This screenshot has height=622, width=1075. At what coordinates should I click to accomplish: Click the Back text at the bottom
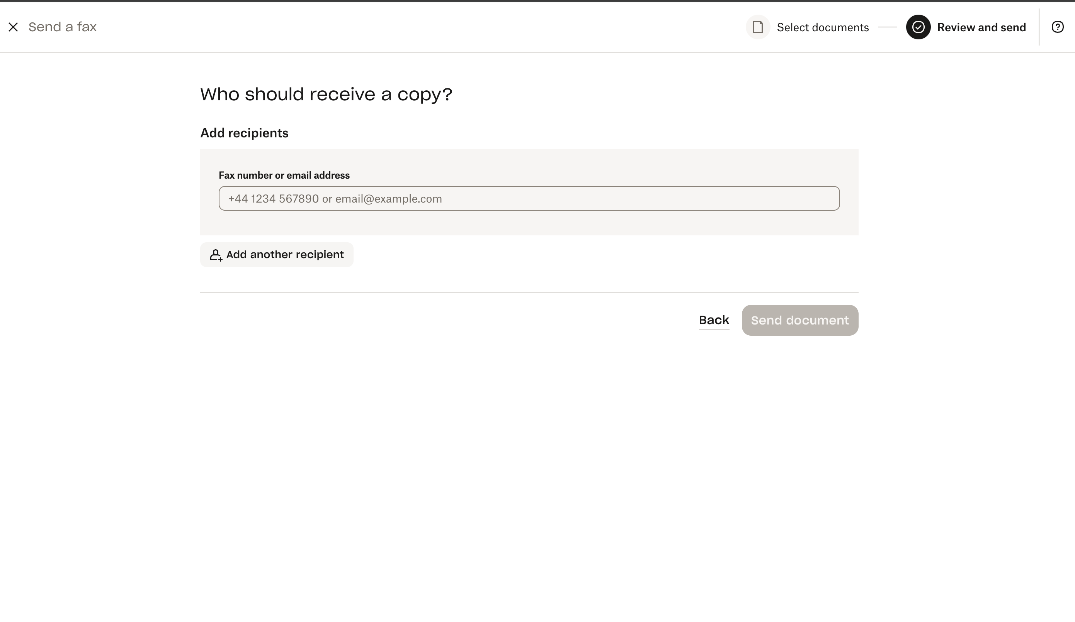tap(713, 319)
